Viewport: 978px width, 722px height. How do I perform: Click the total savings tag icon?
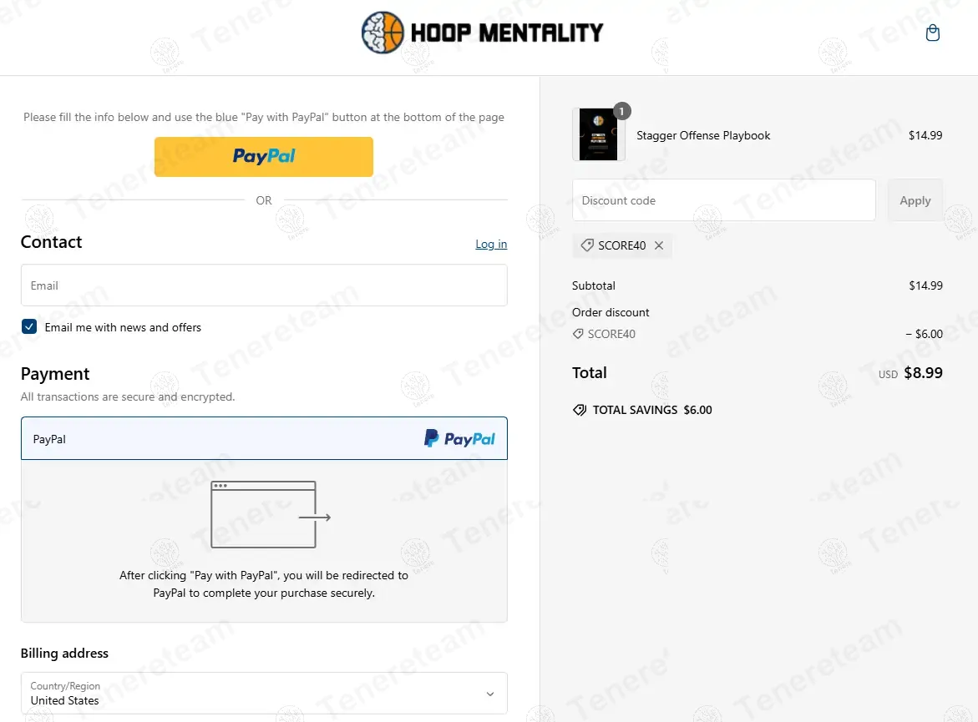[x=580, y=410]
